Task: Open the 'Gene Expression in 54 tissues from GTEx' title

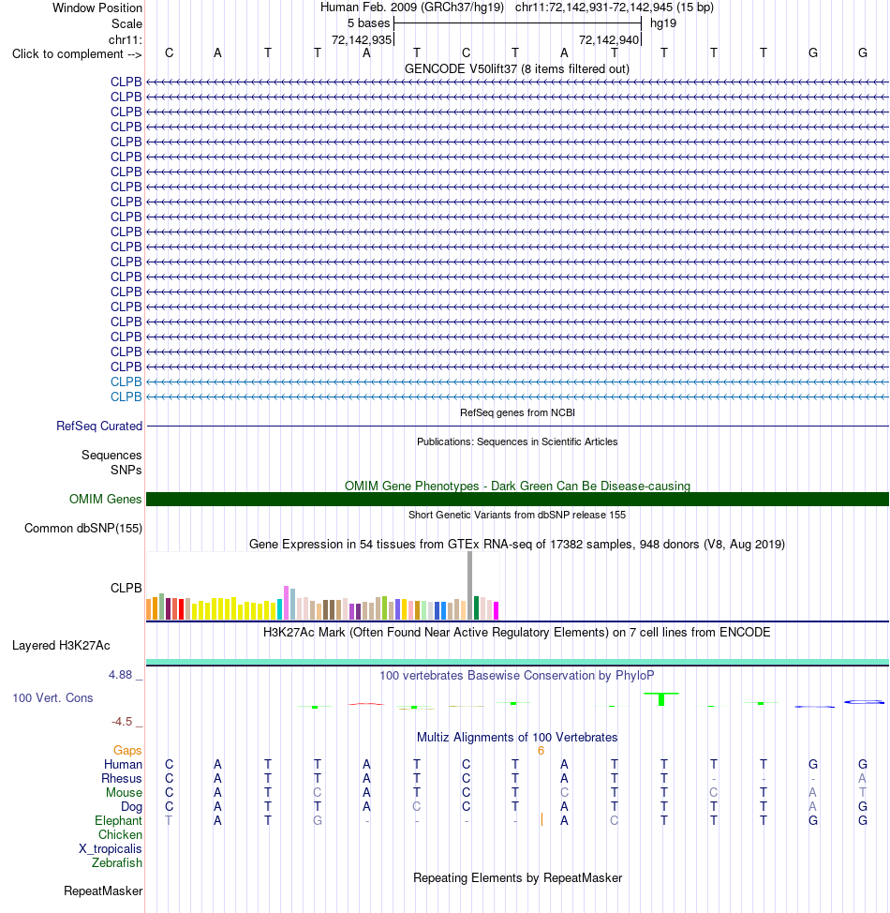Action: coord(517,545)
